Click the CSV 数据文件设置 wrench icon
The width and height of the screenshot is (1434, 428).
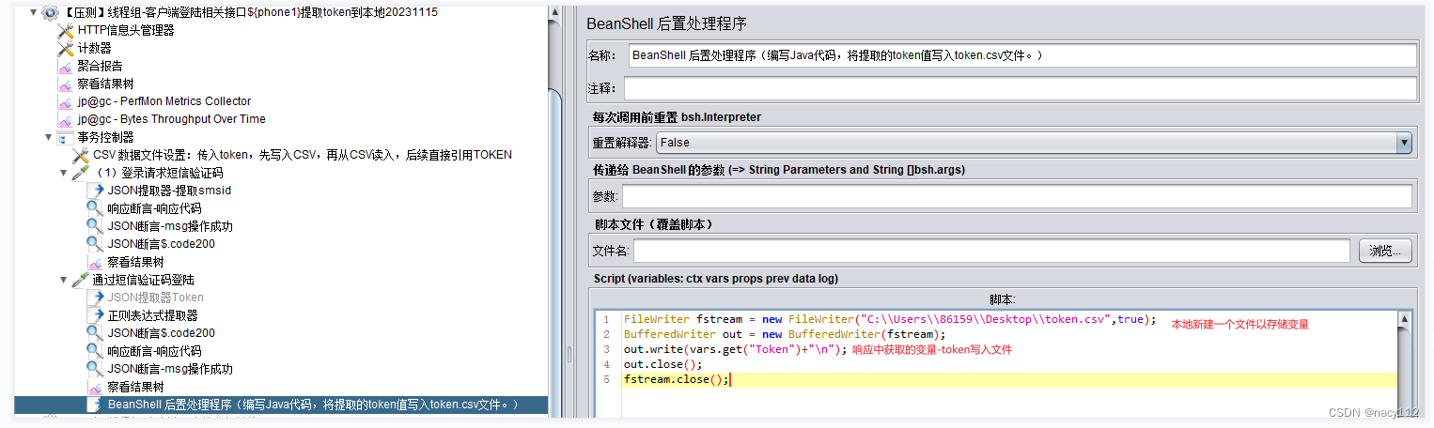click(x=81, y=155)
